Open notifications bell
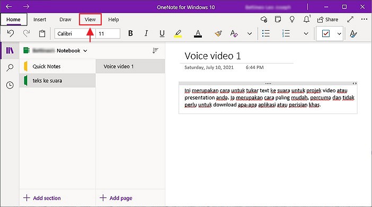 [x=306, y=19]
